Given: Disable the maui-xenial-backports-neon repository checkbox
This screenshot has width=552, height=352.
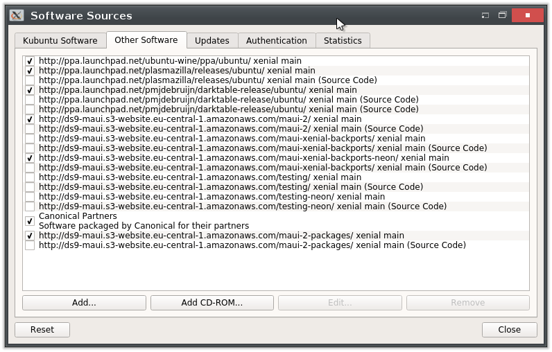Looking at the screenshot, I should [x=30, y=158].
